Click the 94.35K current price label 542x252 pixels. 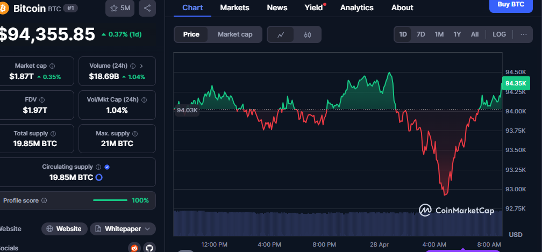coord(515,83)
